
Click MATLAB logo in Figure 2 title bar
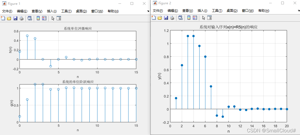click(x=155, y=3)
